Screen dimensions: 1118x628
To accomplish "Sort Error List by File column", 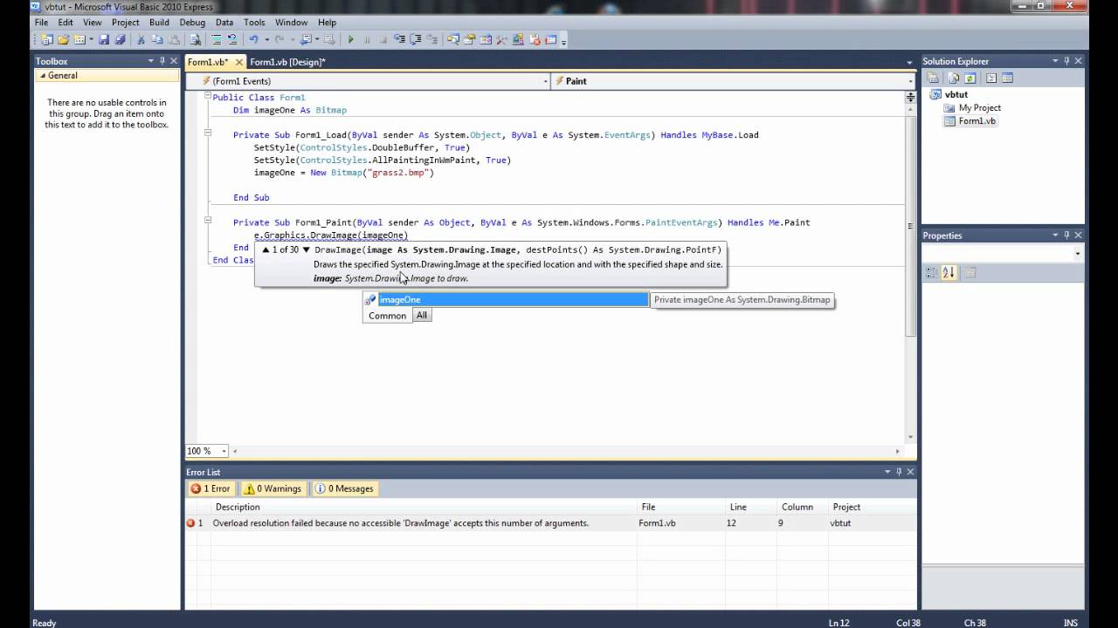I will (681, 507).
